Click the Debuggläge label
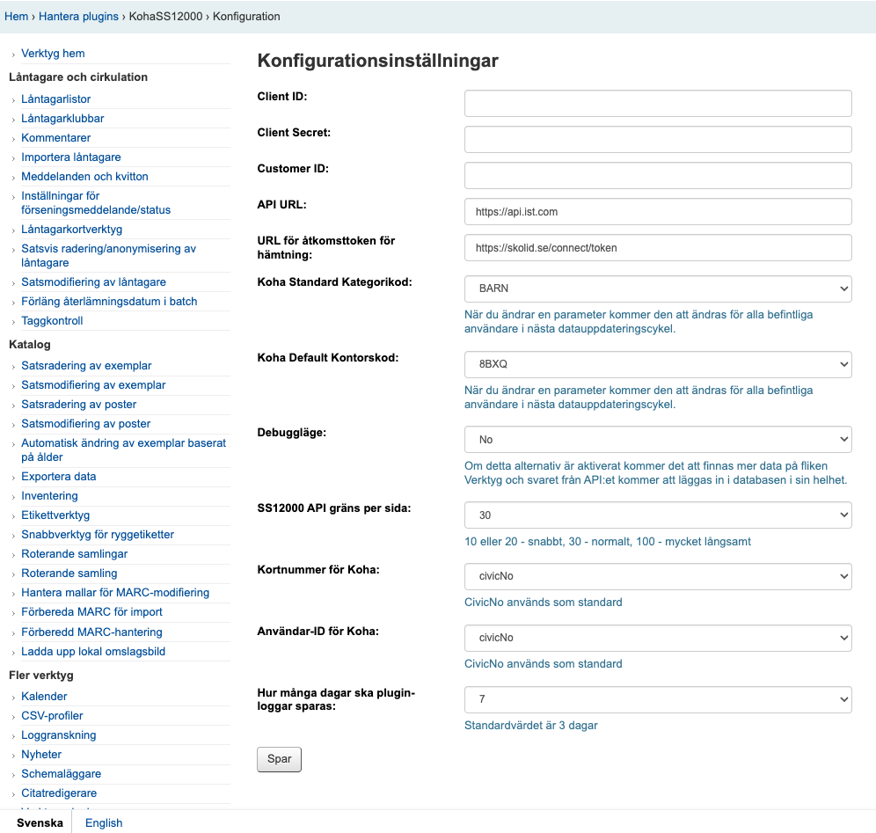The height and width of the screenshot is (833, 876). [292, 433]
